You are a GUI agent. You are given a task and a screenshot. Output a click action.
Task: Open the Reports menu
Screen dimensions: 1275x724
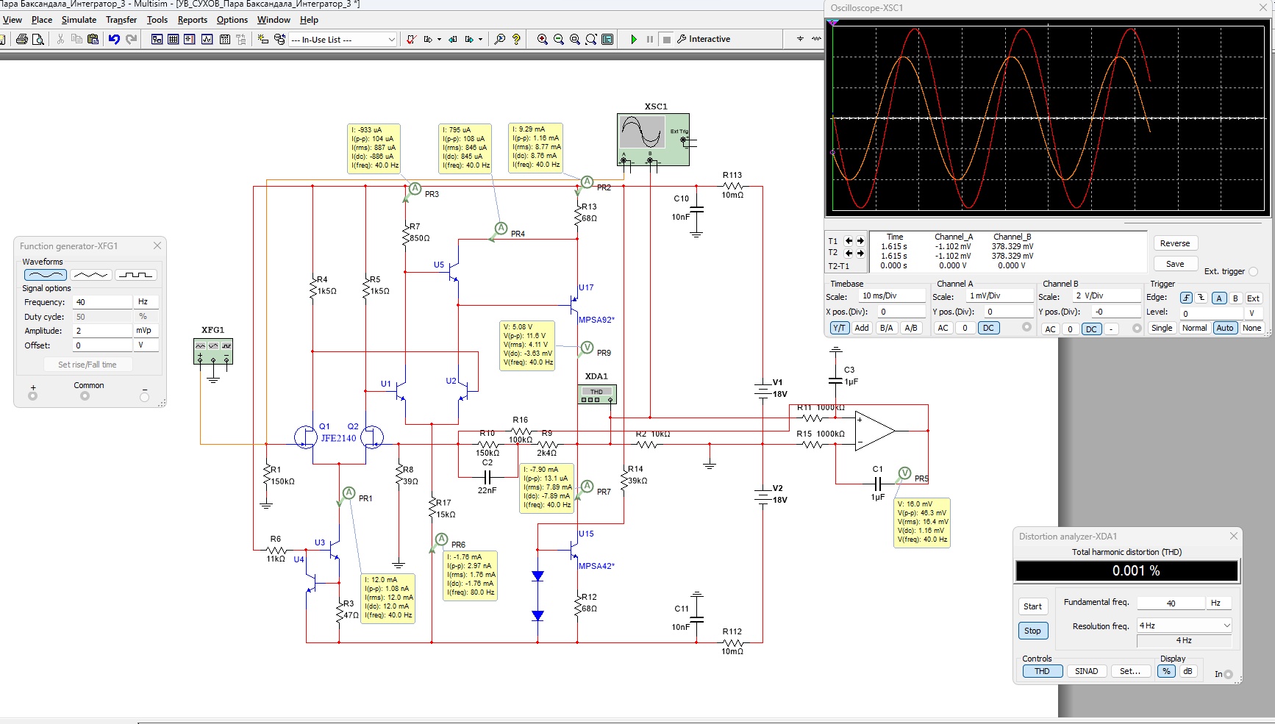(192, 20)
